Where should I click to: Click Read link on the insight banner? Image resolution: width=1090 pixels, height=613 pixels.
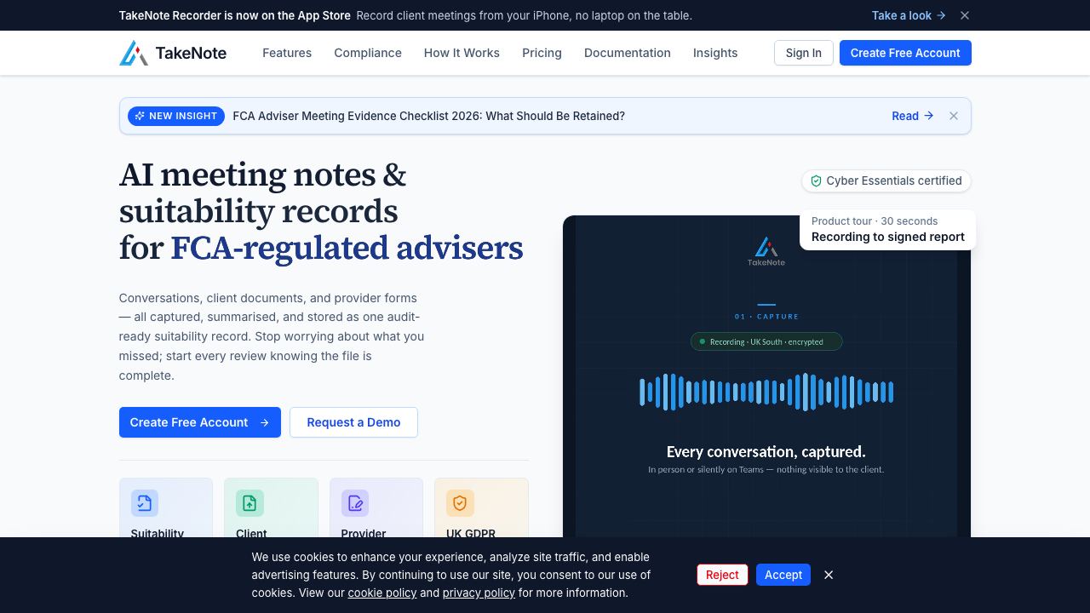pyautogui.click(x=913, y=116)
